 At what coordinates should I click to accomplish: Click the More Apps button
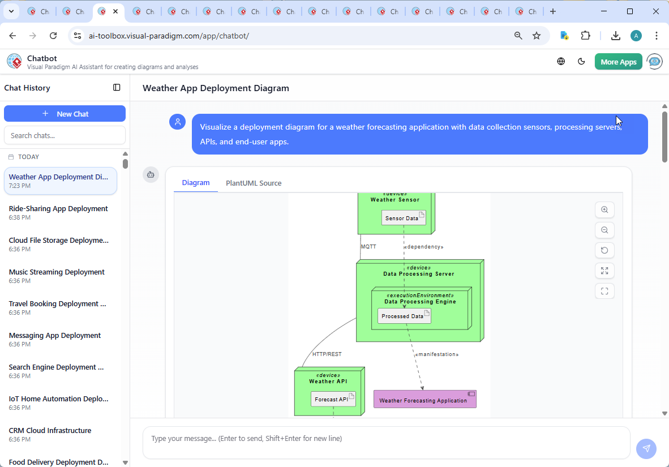[x=618, y=61]
